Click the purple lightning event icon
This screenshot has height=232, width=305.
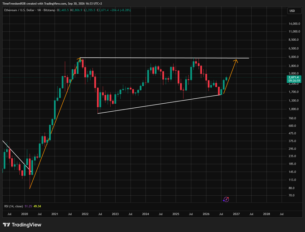tap(226, 199)
